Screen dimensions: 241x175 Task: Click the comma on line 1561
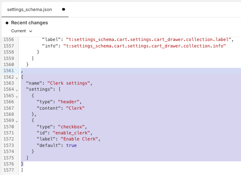point(22,71)
